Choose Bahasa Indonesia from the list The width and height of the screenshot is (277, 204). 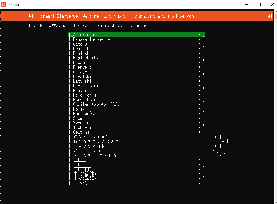(137, 39)
